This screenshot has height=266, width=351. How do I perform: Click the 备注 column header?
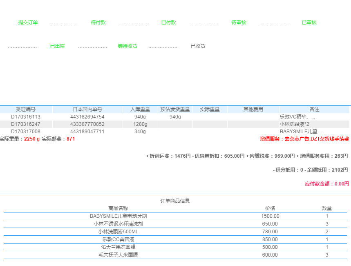pyautogui.click(x=314, y=110)
